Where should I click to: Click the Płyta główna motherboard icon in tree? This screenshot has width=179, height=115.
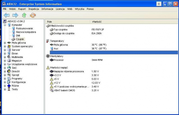9,43
